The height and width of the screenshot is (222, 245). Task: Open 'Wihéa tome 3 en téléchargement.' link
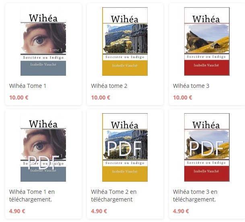pos(195,195)
